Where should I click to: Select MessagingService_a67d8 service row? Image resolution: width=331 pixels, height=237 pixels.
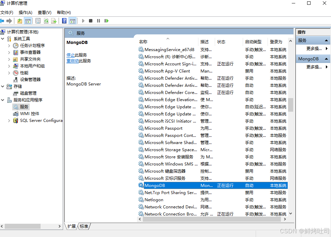tap(213, 50)
